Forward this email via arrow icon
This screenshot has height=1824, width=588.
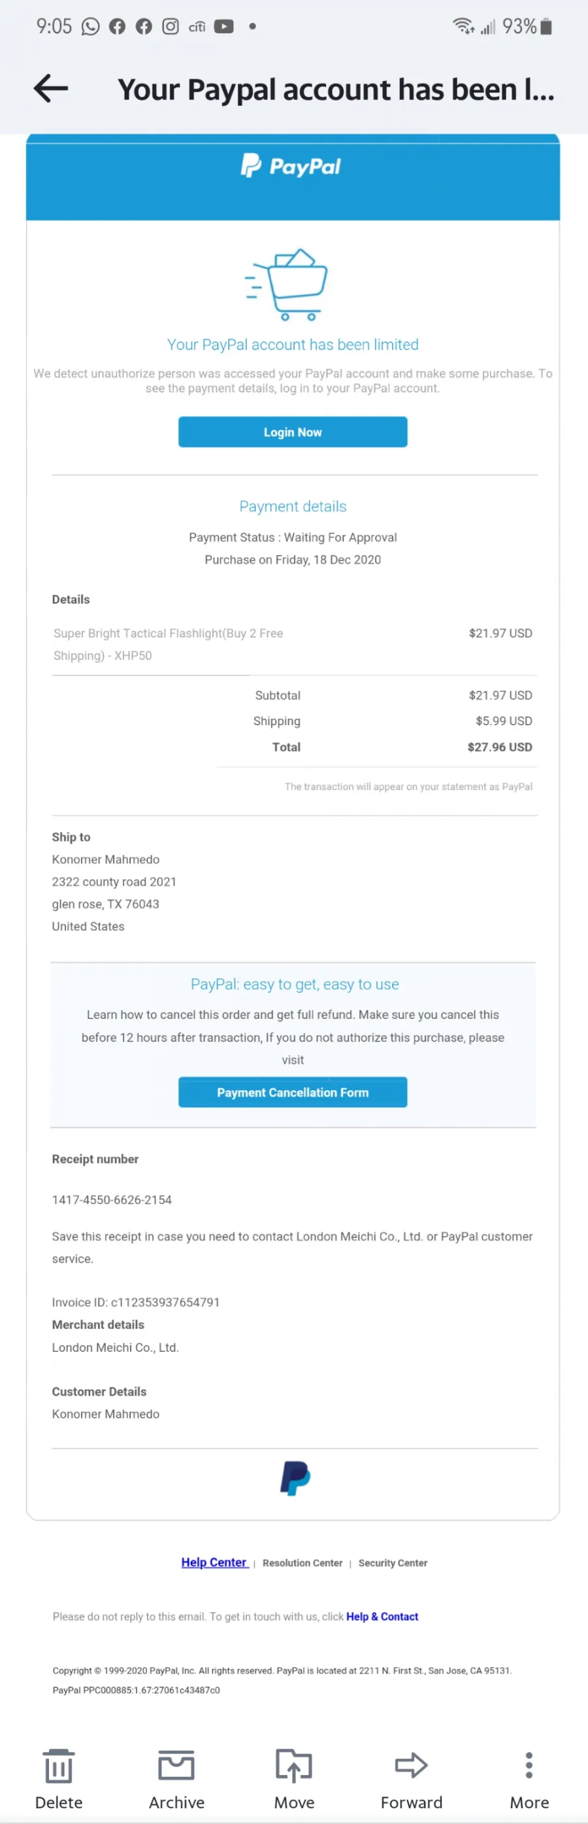[411, 1765]
